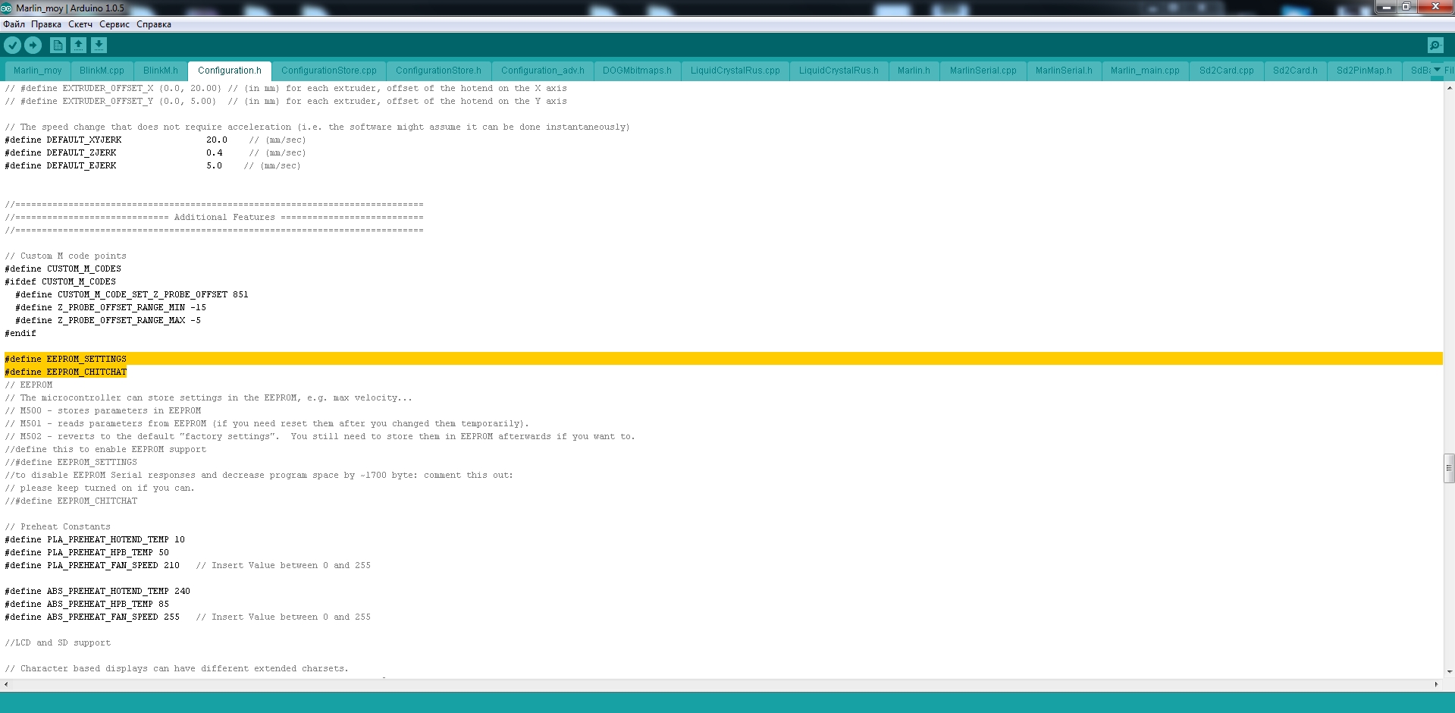
Task: Open the DOGMbitmaps.h tab
Action: click(638, 71)
